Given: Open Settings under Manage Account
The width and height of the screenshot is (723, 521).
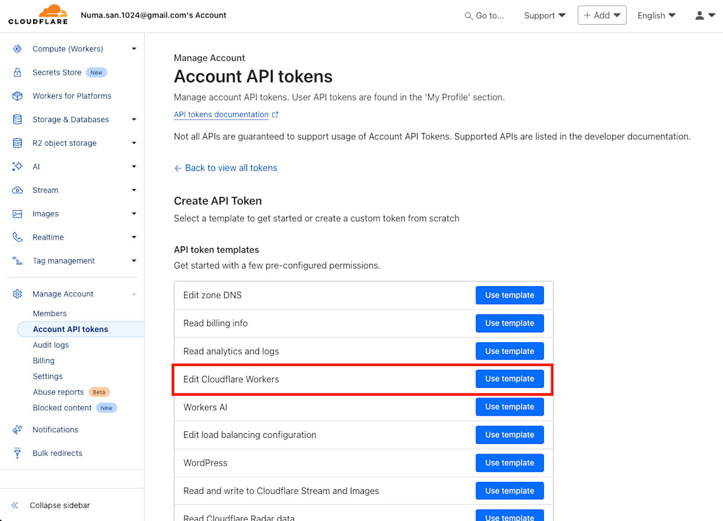Looking at the screenshot, I should pyautogui.click(x=48, y=376).
